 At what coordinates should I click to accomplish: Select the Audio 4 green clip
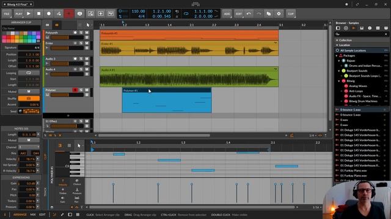(189, 77)
